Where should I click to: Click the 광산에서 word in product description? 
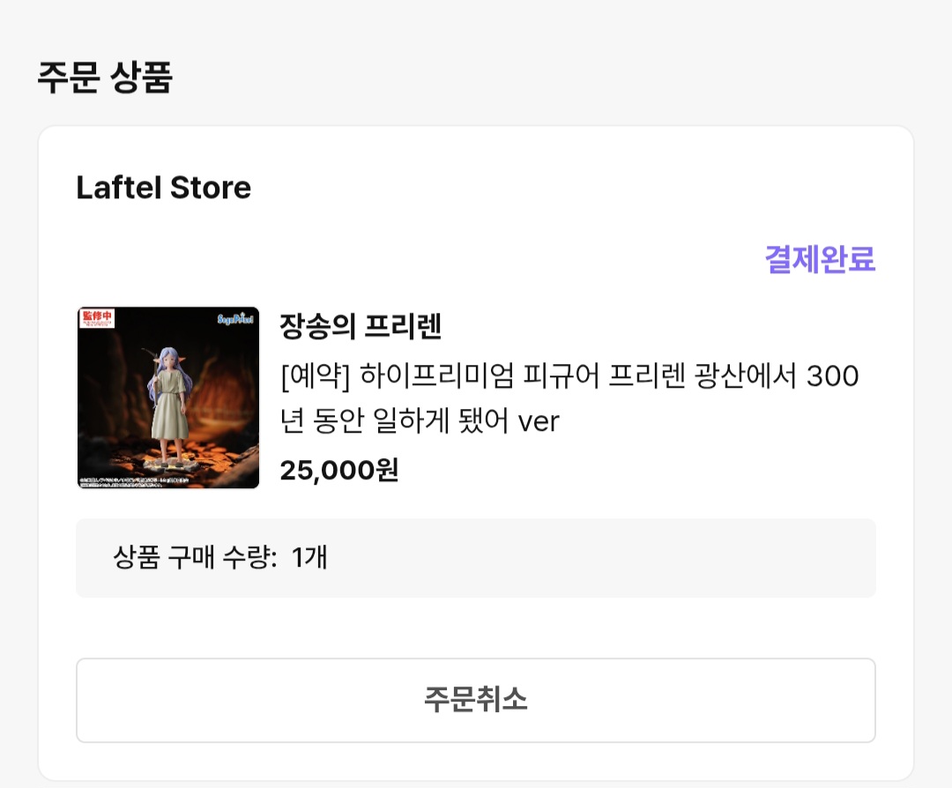point(745,375)
